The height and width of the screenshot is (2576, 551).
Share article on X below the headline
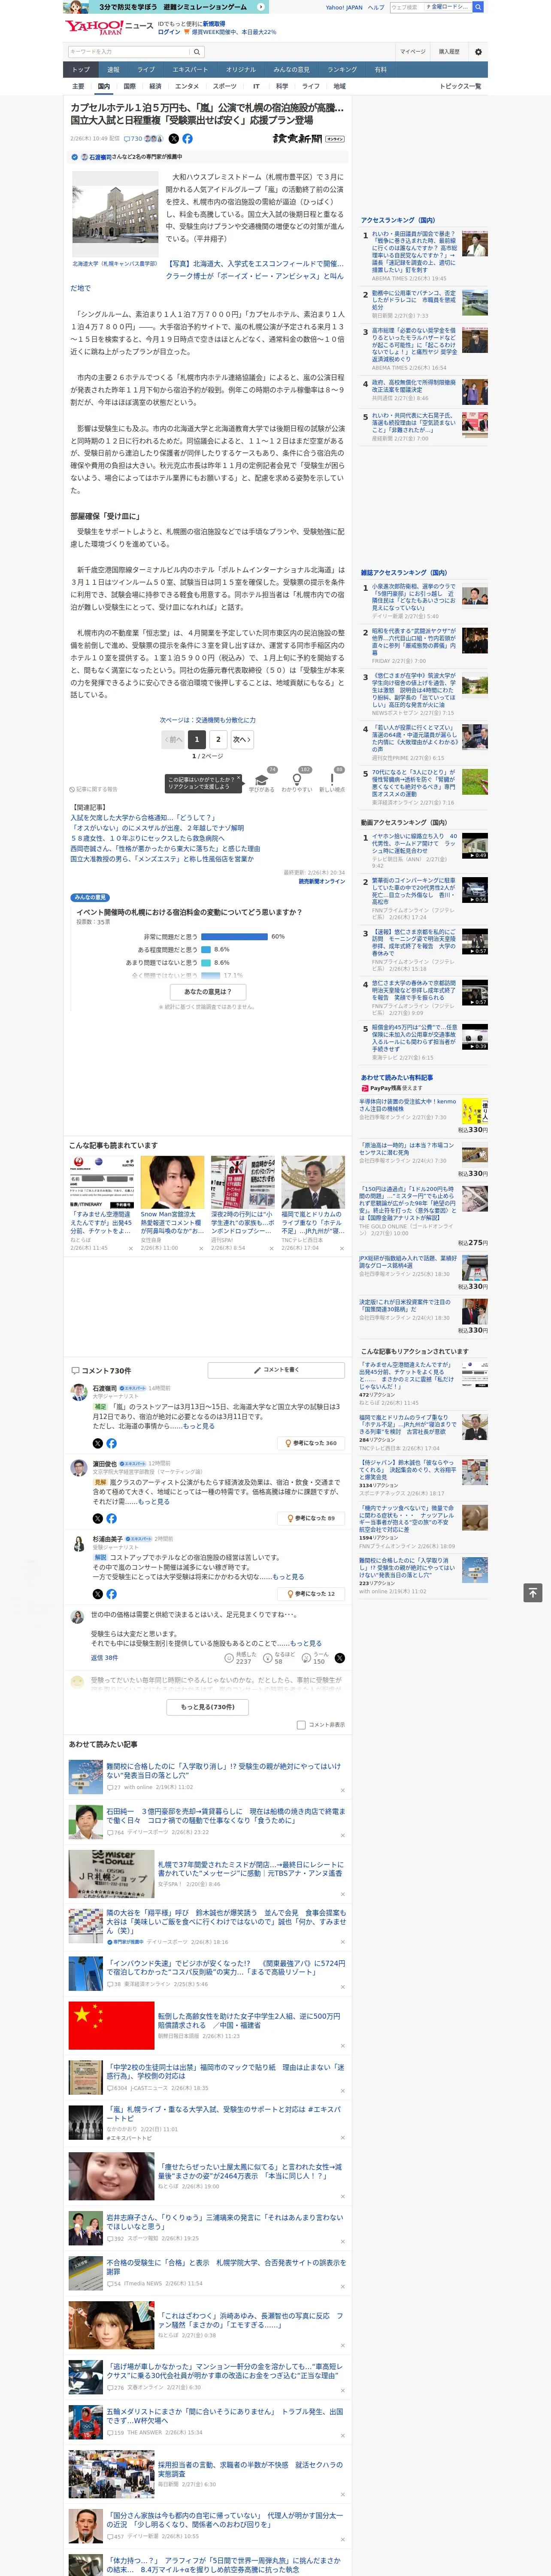(x=174, y=139)
